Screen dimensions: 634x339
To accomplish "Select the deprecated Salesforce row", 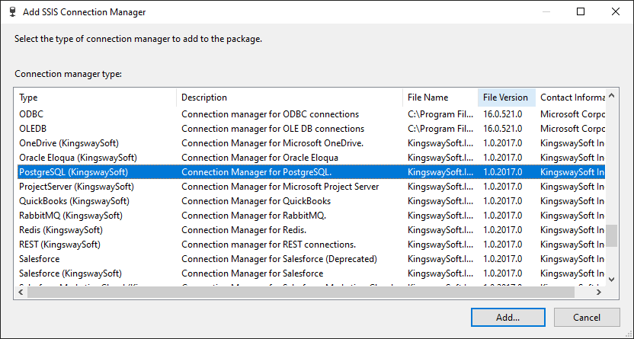I will (x=312, y=259).
